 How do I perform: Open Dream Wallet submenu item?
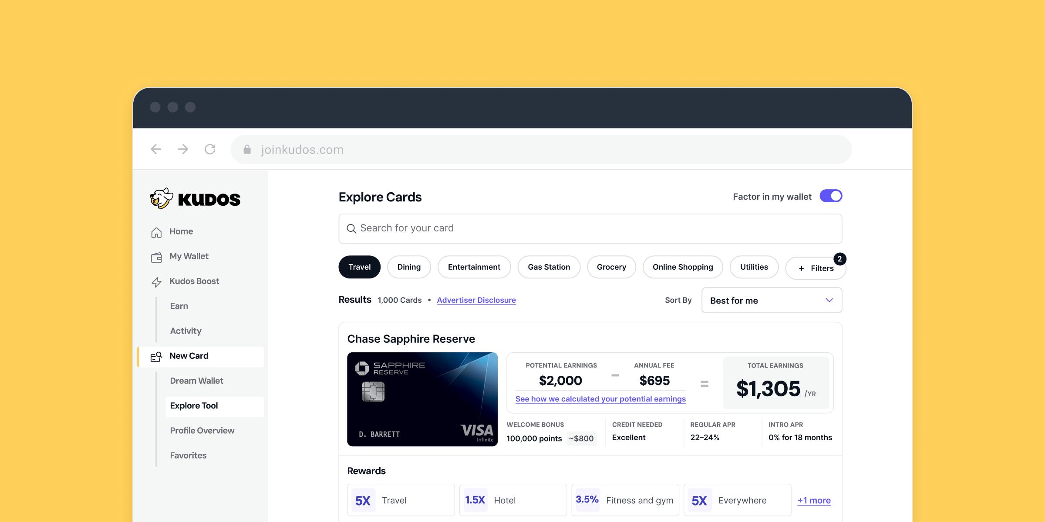click(x=196, y=381)
